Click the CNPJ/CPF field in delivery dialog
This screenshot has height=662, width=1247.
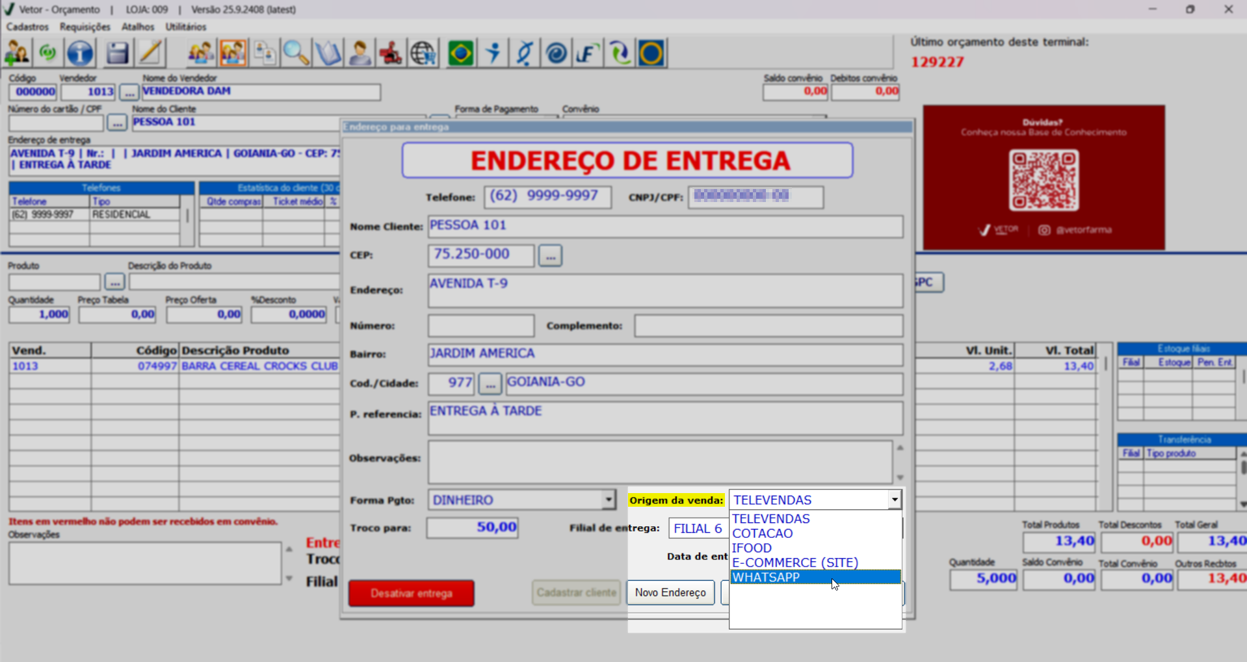(x=756, y=197)
